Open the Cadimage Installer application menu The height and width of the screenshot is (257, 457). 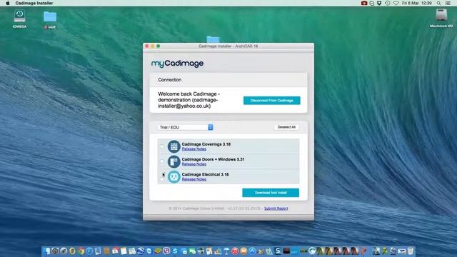34,3
